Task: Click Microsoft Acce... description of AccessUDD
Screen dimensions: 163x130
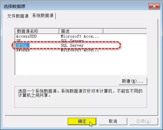Action: pos(80,36)
